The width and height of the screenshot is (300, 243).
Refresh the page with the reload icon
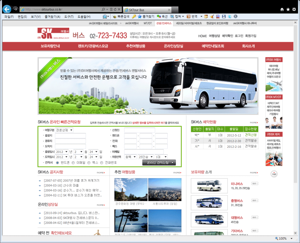tap(115, 9)
